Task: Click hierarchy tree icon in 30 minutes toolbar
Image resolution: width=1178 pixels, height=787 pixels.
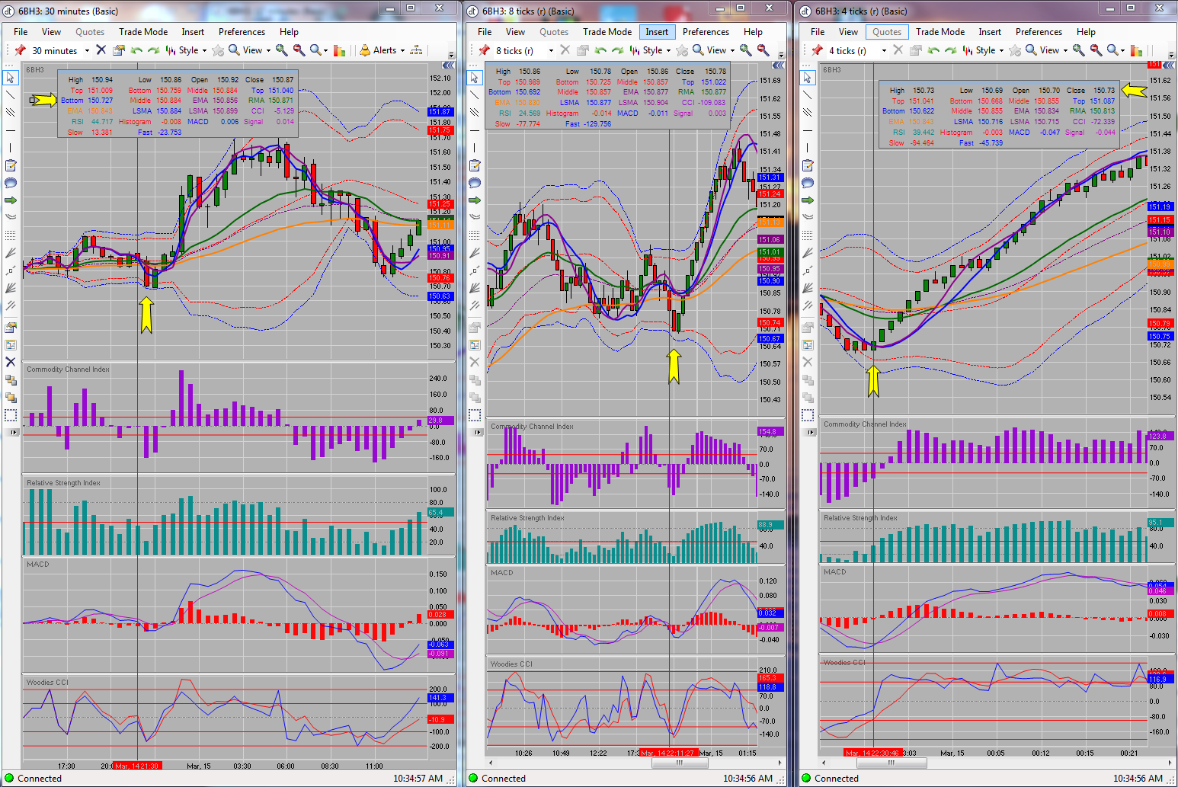Action: 416,50
